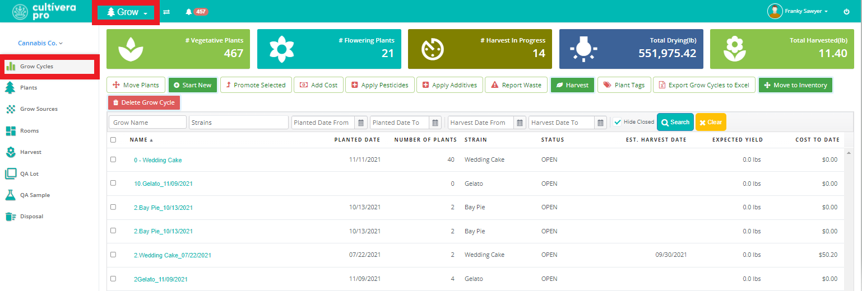The image size is (862, 291).
Task: Open calendar for Harvest Date From
Action: coord(521,123)
